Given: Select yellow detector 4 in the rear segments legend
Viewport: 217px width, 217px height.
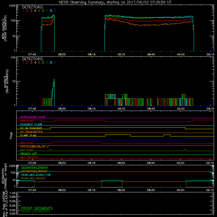Looking at the screenshot, I should coord(35,63).
